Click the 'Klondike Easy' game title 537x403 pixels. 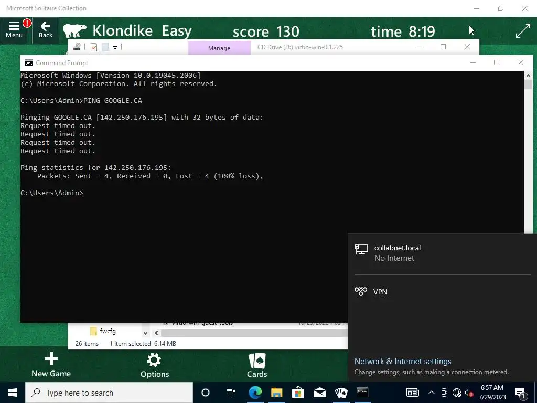click(x=142, y=31)
